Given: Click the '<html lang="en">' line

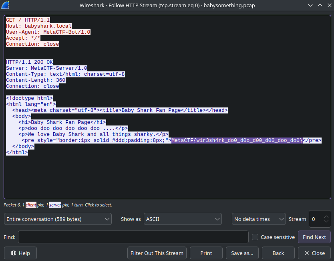Looking at the screenshot, I should [x=31, y=104].
